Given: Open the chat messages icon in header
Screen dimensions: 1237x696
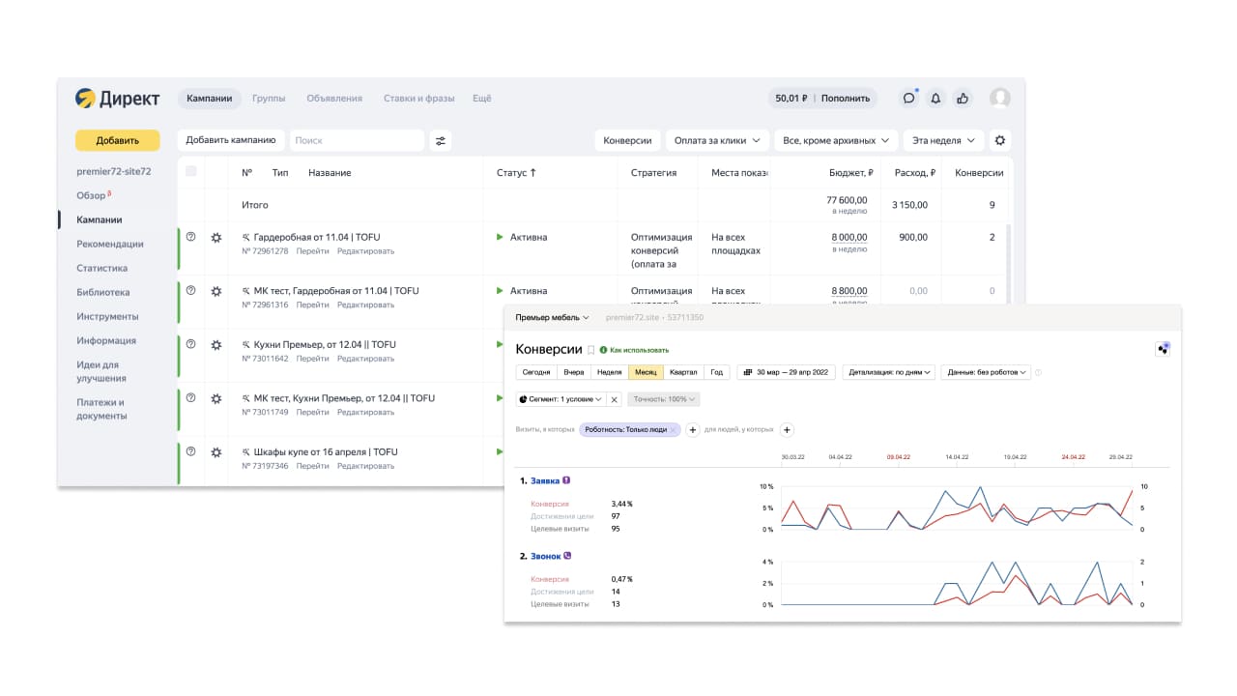Looking at the screenshot, I should click(908, 98).
